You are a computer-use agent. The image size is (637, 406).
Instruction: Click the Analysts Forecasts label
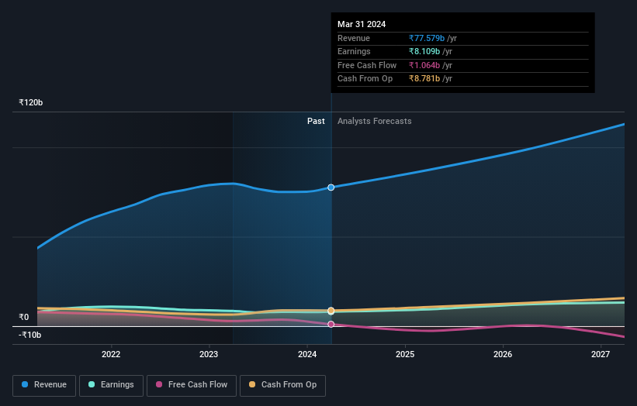(375, 122)
